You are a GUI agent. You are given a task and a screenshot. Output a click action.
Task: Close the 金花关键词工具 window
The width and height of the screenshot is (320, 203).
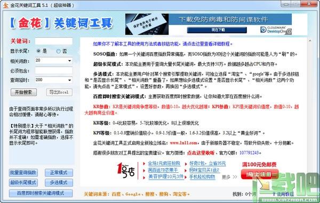[309, 4]
